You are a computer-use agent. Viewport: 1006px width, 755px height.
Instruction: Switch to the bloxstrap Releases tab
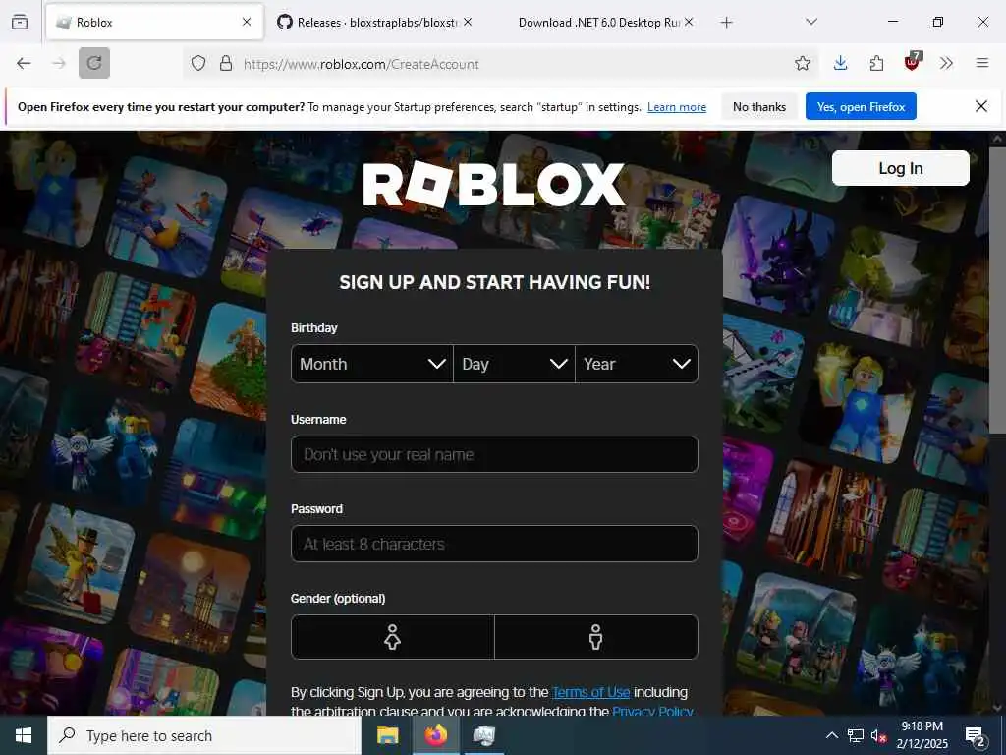click(376, 22)
